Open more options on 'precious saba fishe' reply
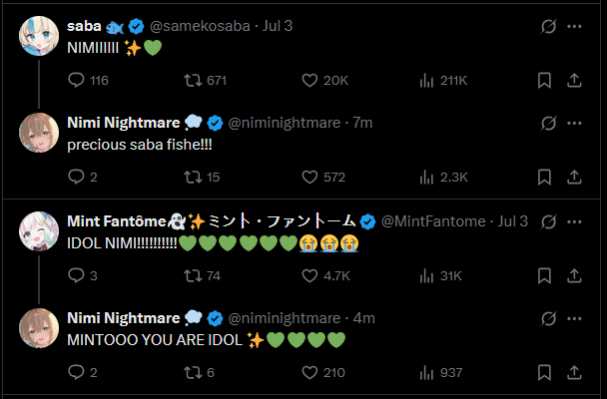This screenshot has width=607, height=399. 574,123
